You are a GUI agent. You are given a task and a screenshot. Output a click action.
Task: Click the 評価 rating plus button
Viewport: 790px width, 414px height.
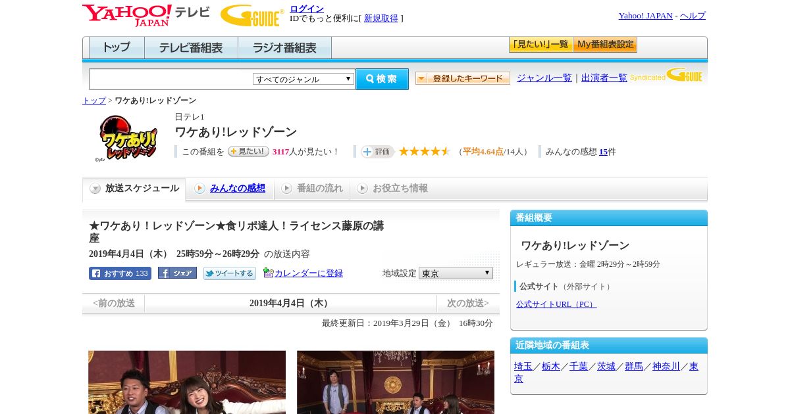pyautogui.click(x=377, y=152)
